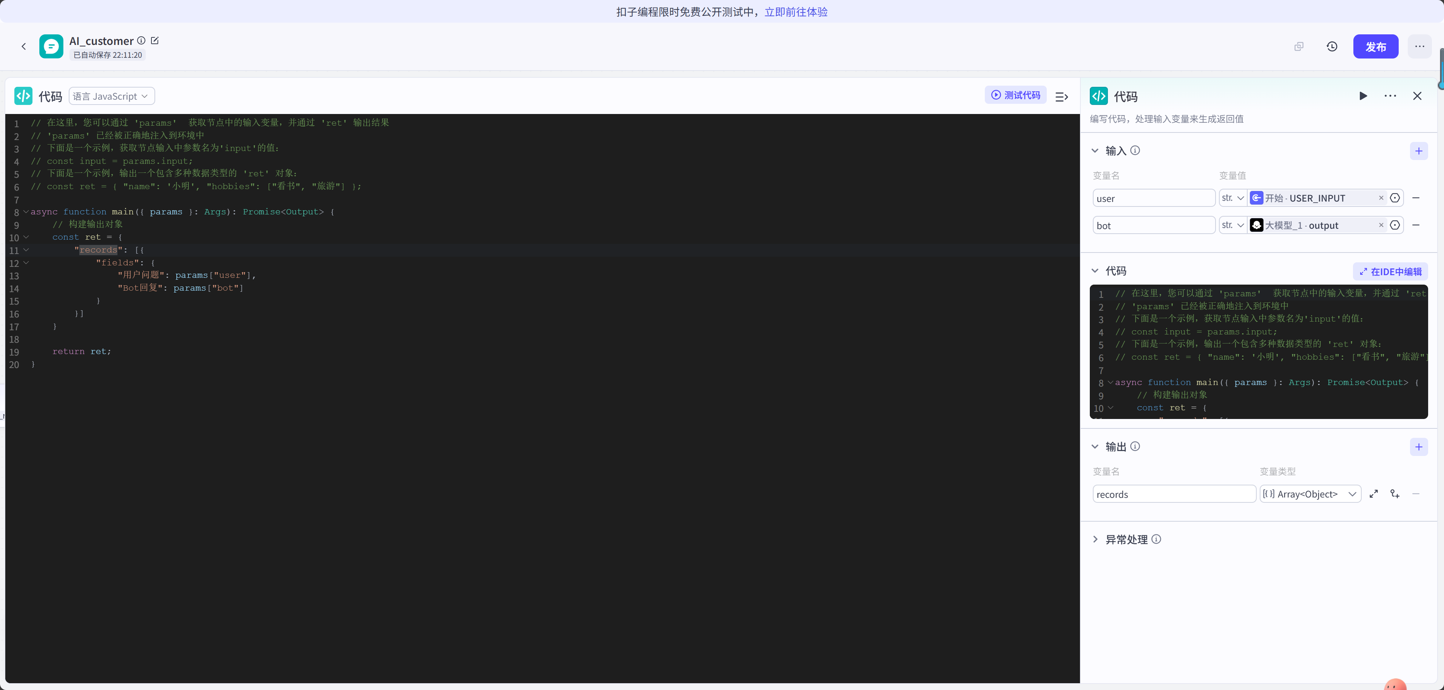Click the user variable name field
This screenshot has width=1444, height=690.
tap(1153, 199)
